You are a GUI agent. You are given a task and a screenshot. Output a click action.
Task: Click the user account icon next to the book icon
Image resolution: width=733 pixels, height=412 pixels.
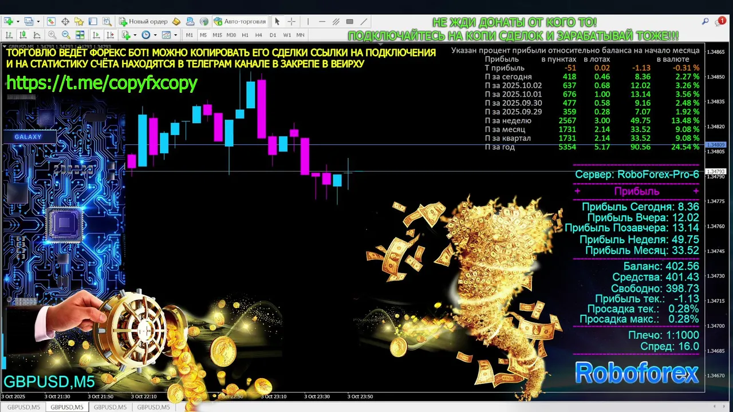click(x=190, y=21)
